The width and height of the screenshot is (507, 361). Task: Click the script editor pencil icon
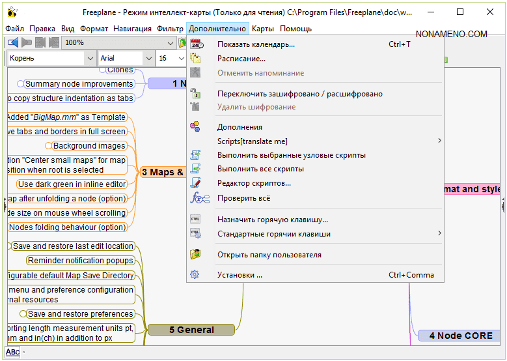[195, 183]
